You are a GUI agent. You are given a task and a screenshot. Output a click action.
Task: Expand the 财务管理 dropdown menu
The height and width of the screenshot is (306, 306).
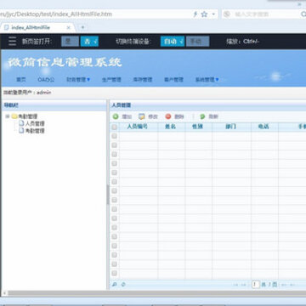click(x=78, y=80)
